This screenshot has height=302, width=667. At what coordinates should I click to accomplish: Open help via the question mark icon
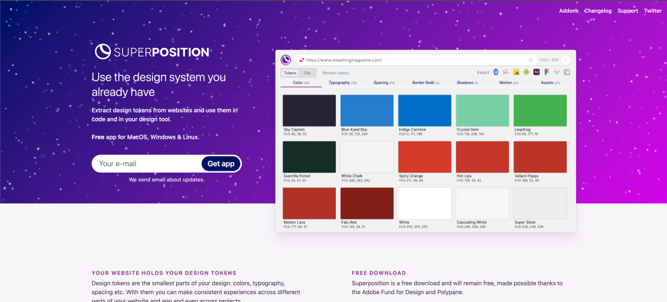[566, 60]
